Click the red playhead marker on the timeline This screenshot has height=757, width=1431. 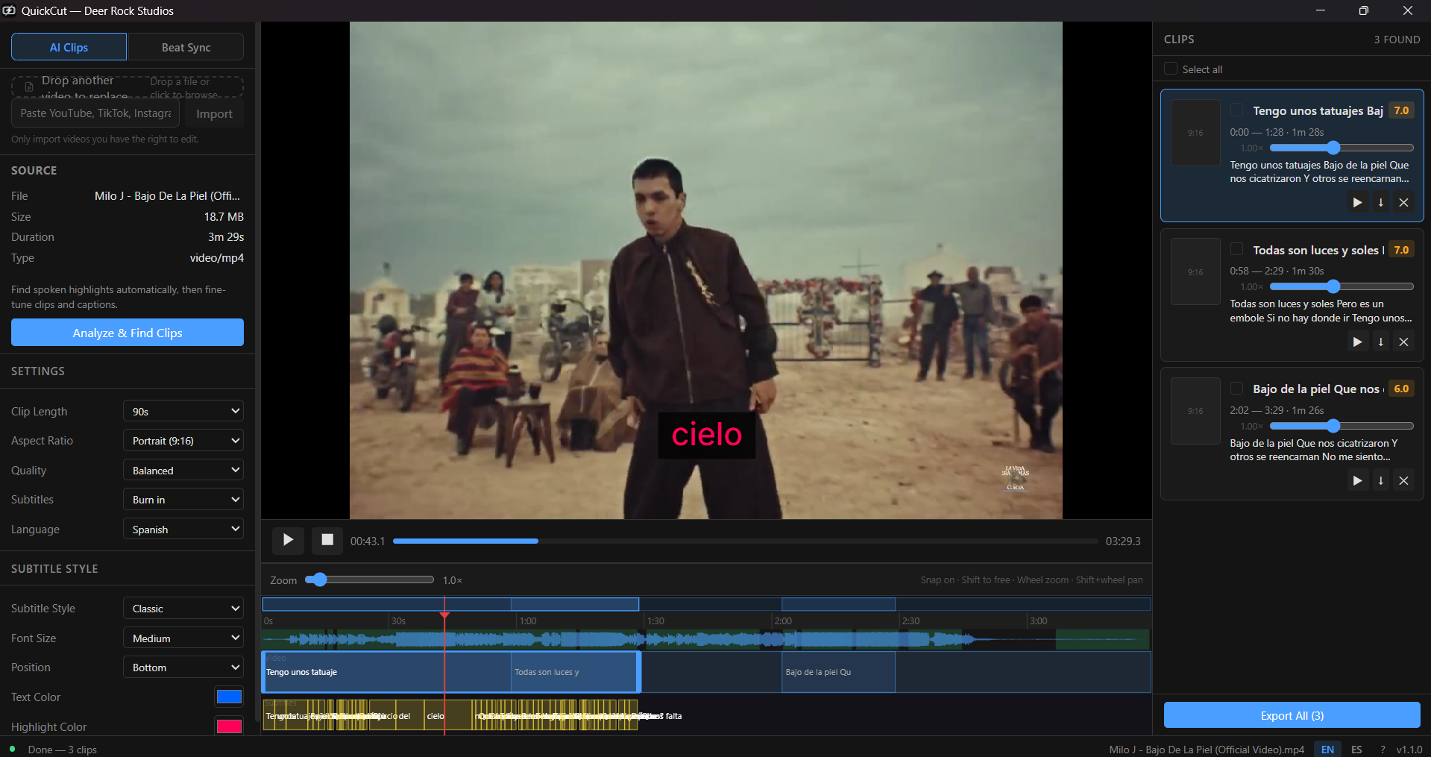pos(444,615)
